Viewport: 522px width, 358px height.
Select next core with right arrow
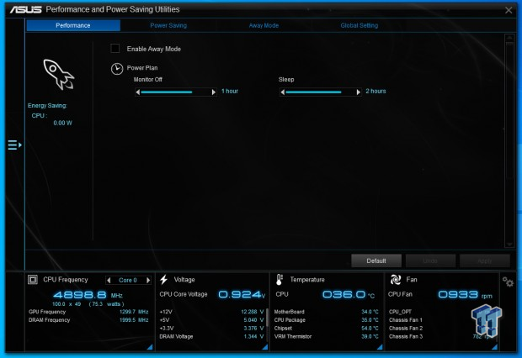point(148,280)
